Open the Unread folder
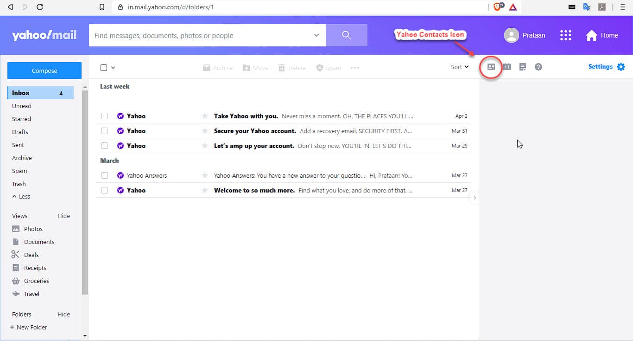 [22, 106]
